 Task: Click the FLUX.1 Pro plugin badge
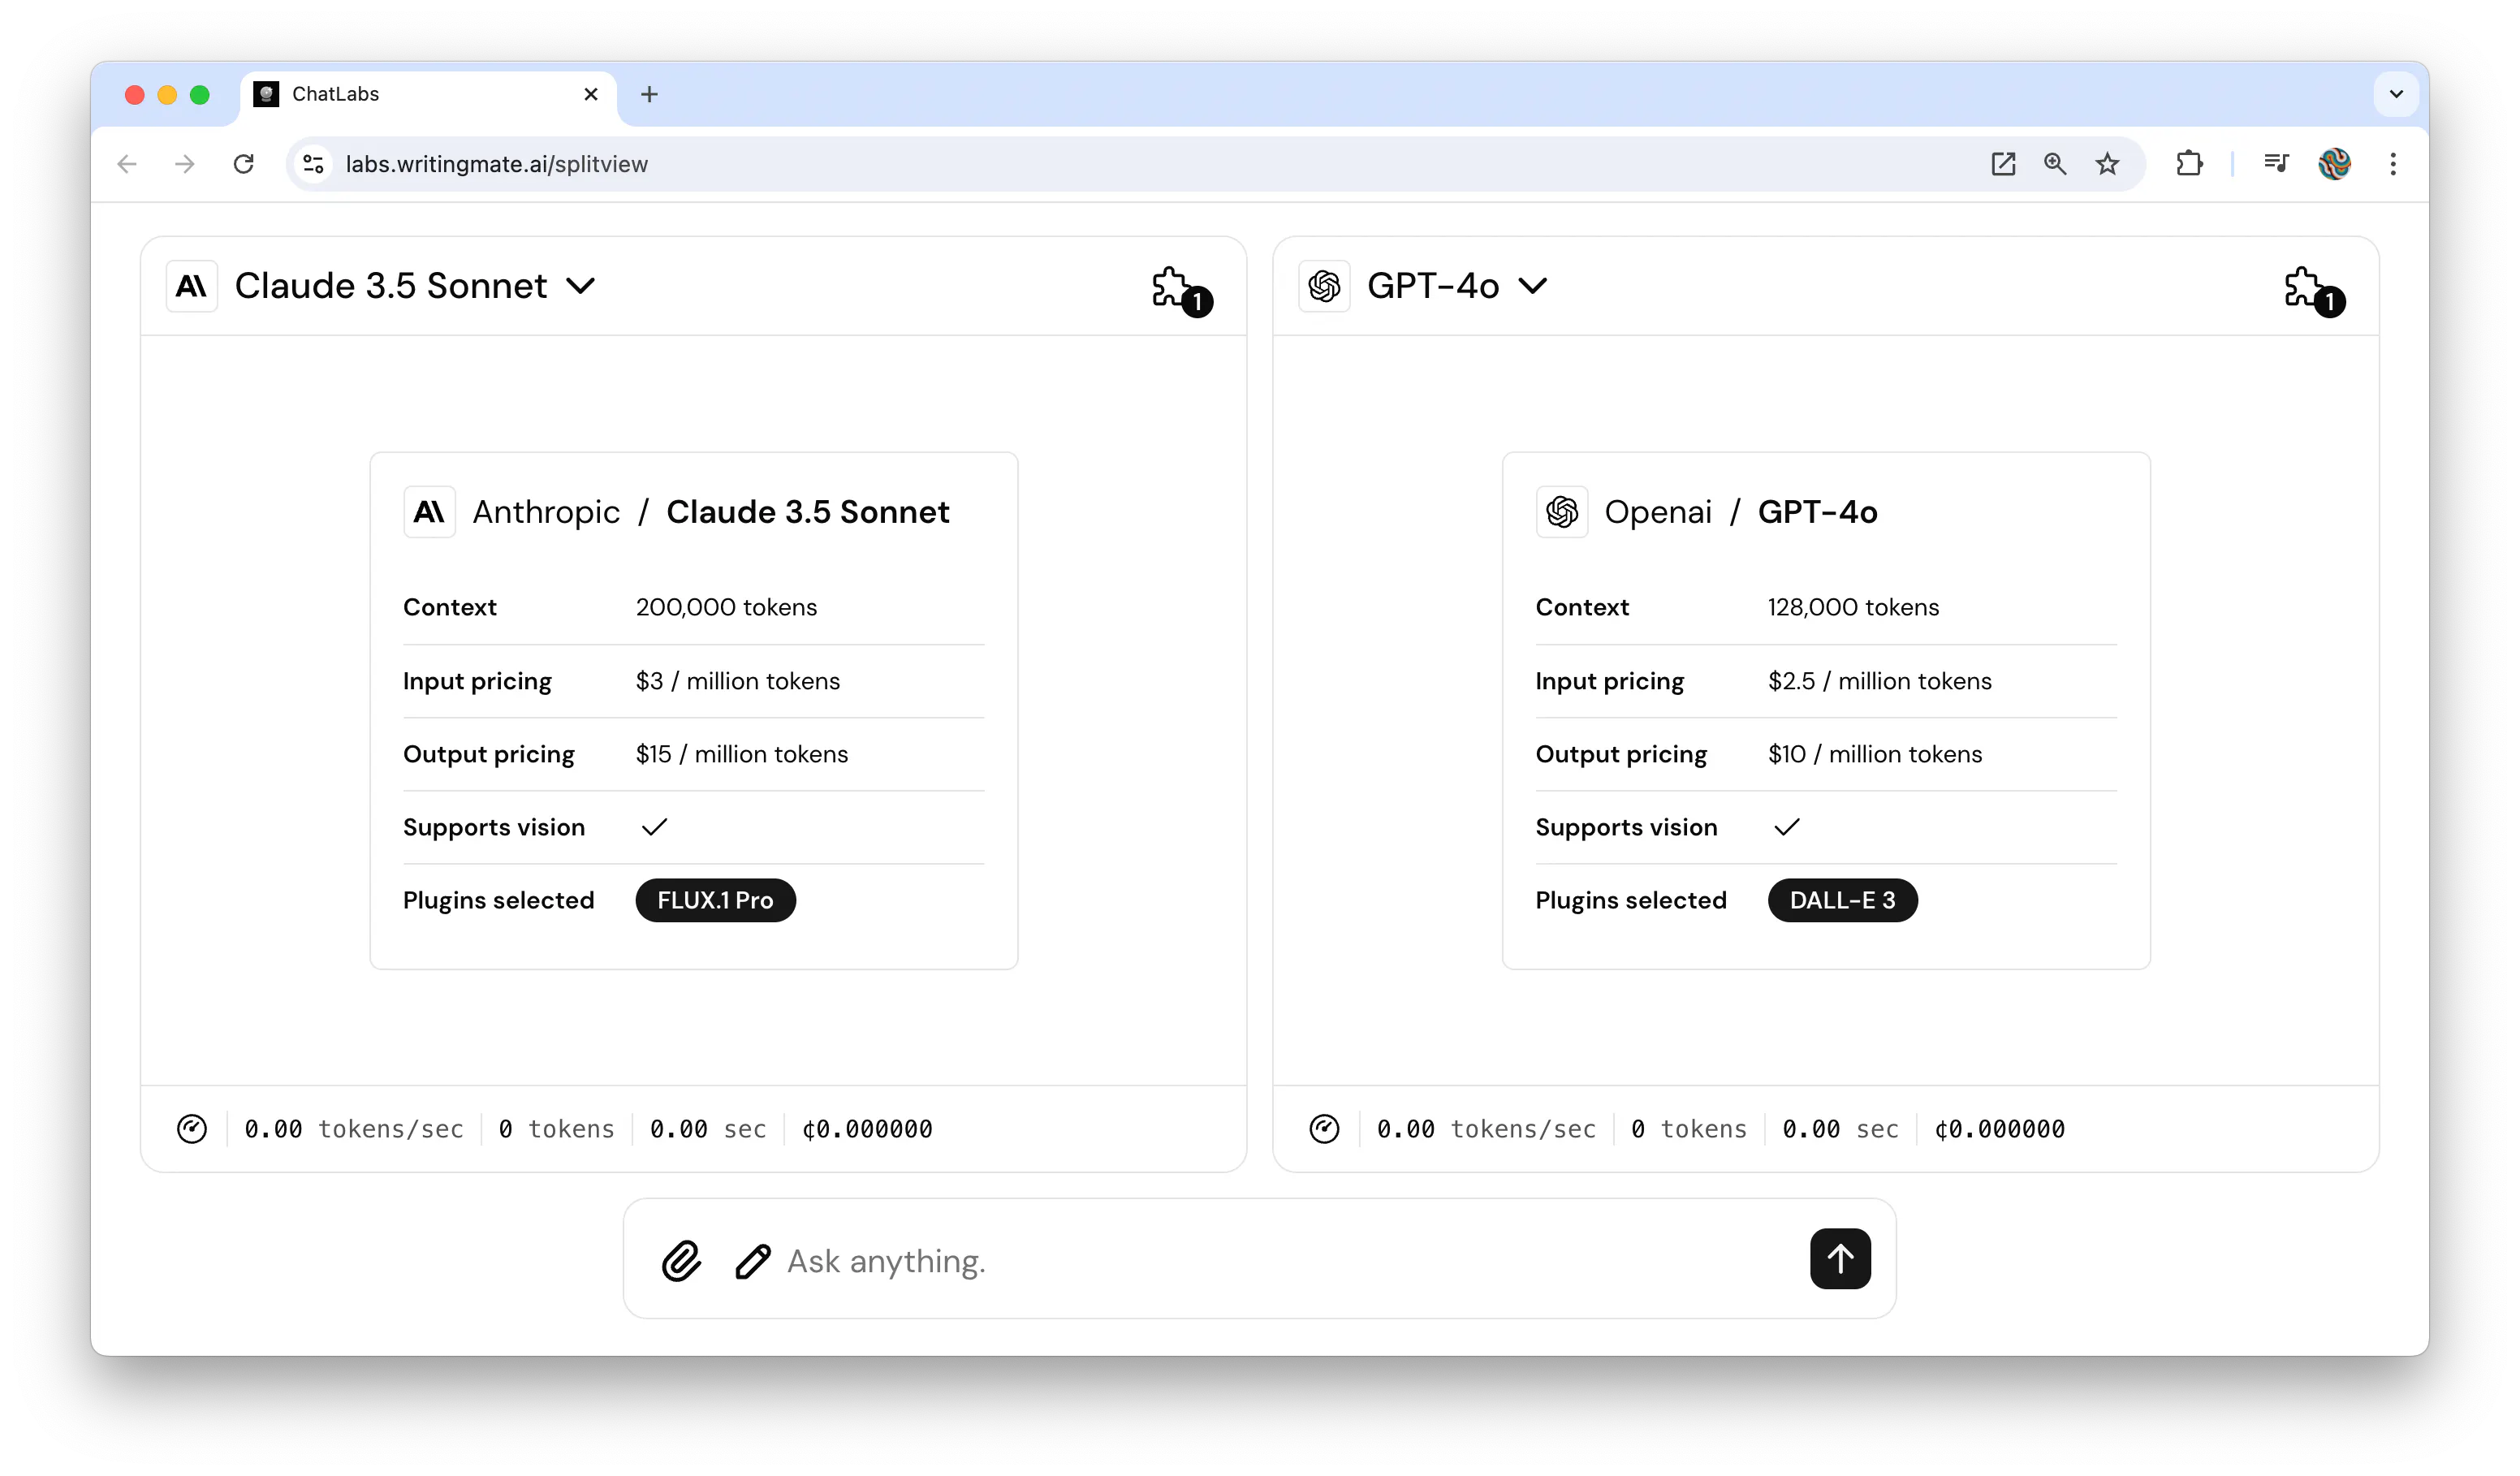coord(715,900)
